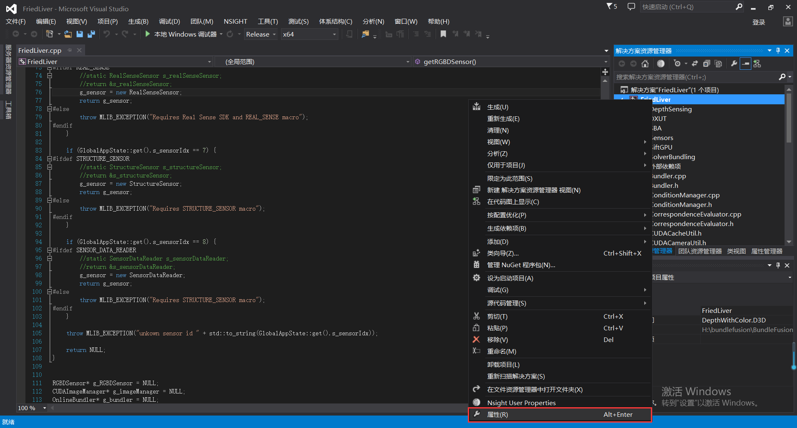Viewport: 797px width, 428px height.
Task: Collapse the code fold at line 74
Action: [x=49, y=76]
